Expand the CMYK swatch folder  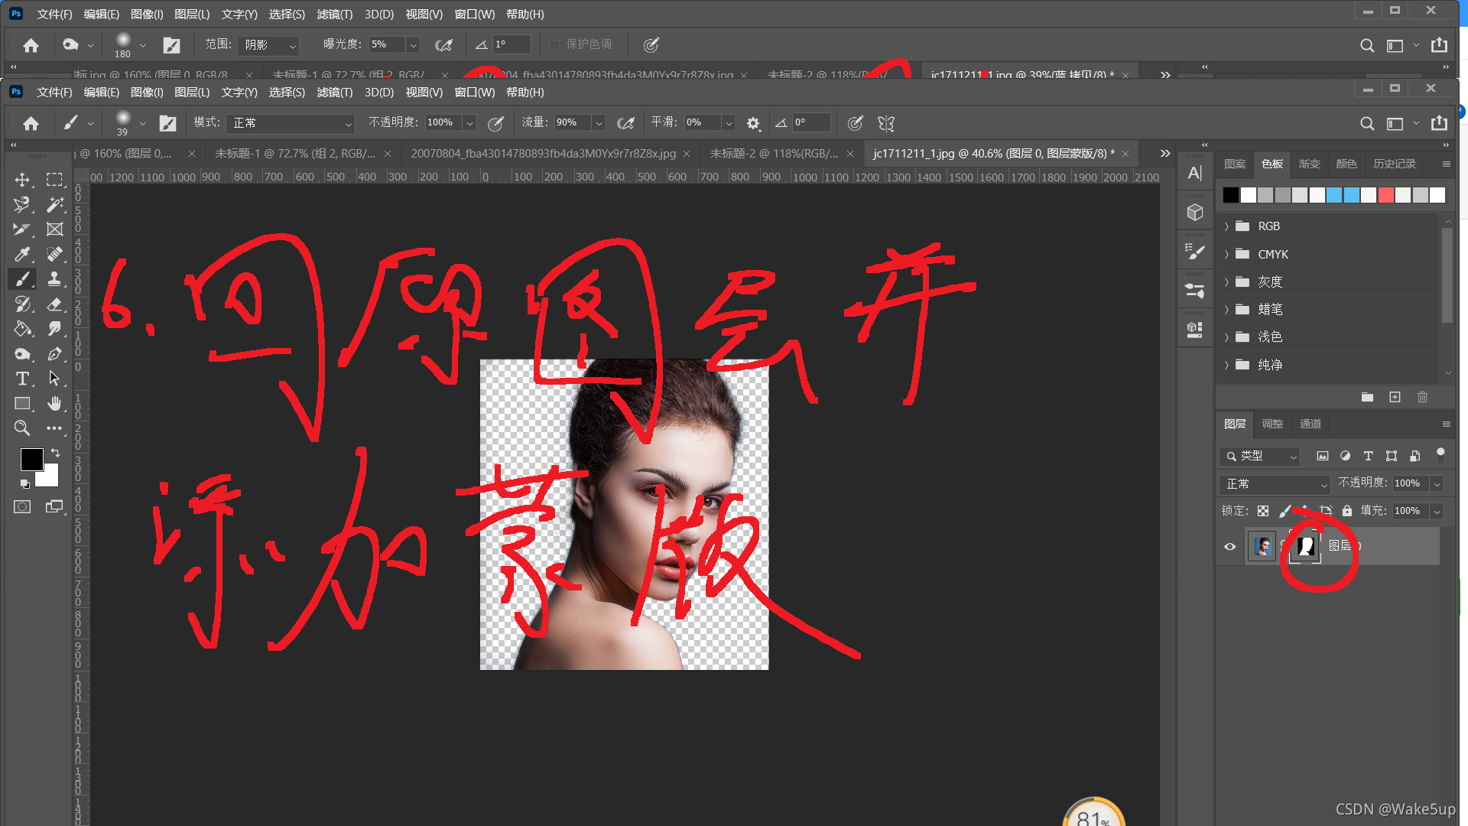[x=1226, y=255]
